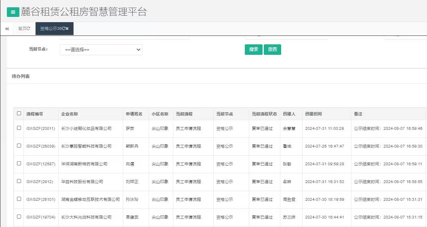Select checkbox for GXGZF(26039) row
Image resolution: width=427 pixels, height=227 pixels.
tap(19, 146)
